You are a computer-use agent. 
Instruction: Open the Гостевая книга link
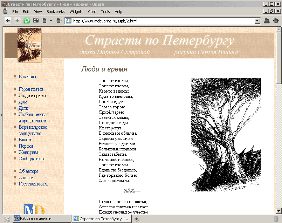[33, 184]
